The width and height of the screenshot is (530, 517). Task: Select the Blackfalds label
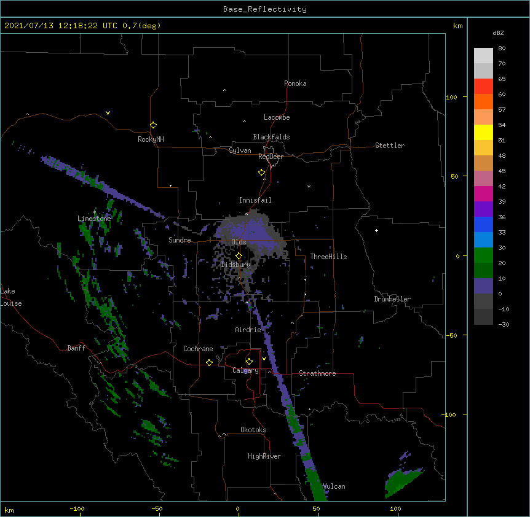point(271,137)
